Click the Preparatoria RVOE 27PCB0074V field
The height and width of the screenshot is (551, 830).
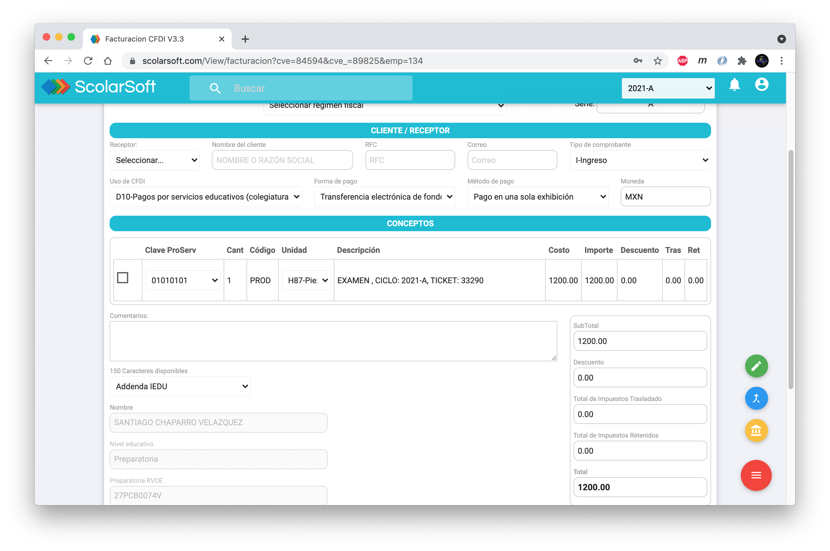point(218,495)
